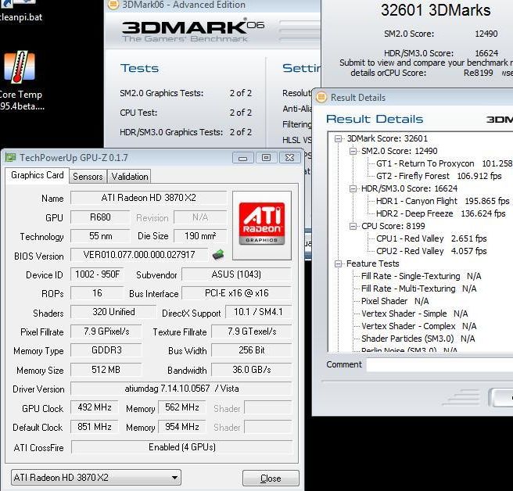The width and height of the screenshot is (513, 491).
Task: Click the BIOS chip icon next to BIOS Version
Action: tap(217, 255)
